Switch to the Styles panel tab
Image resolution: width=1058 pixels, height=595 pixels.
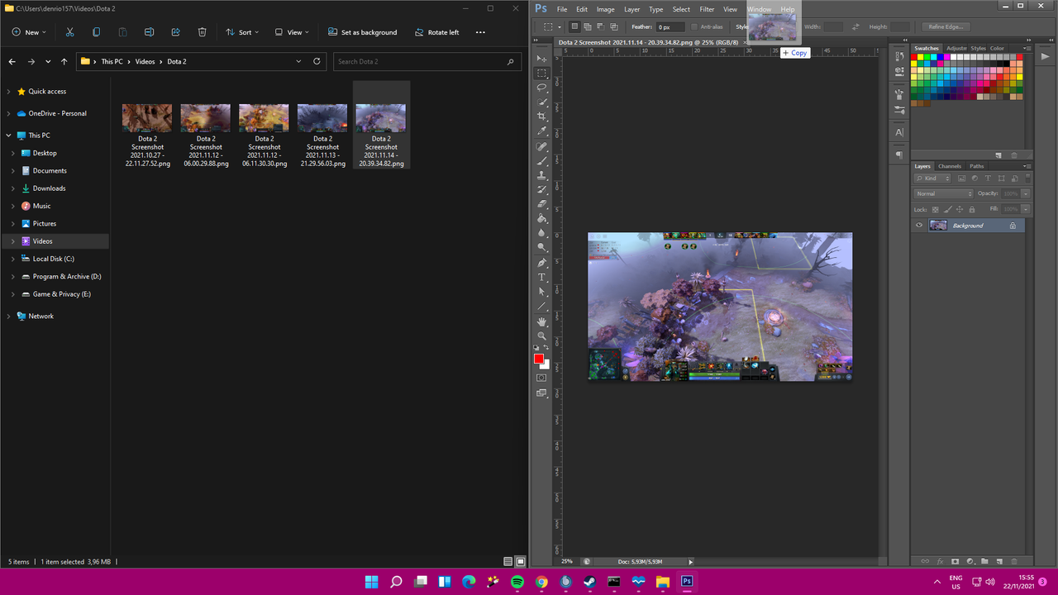(979, 49)
